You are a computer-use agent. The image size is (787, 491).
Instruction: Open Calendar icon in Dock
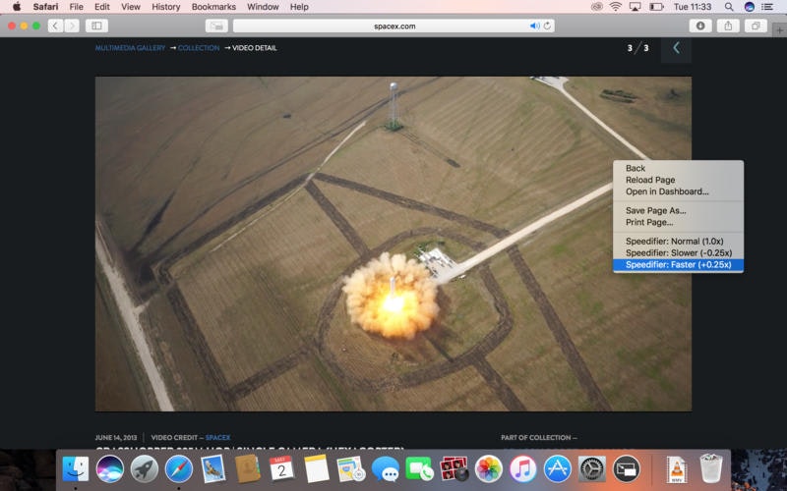click(x=281, y=469)
